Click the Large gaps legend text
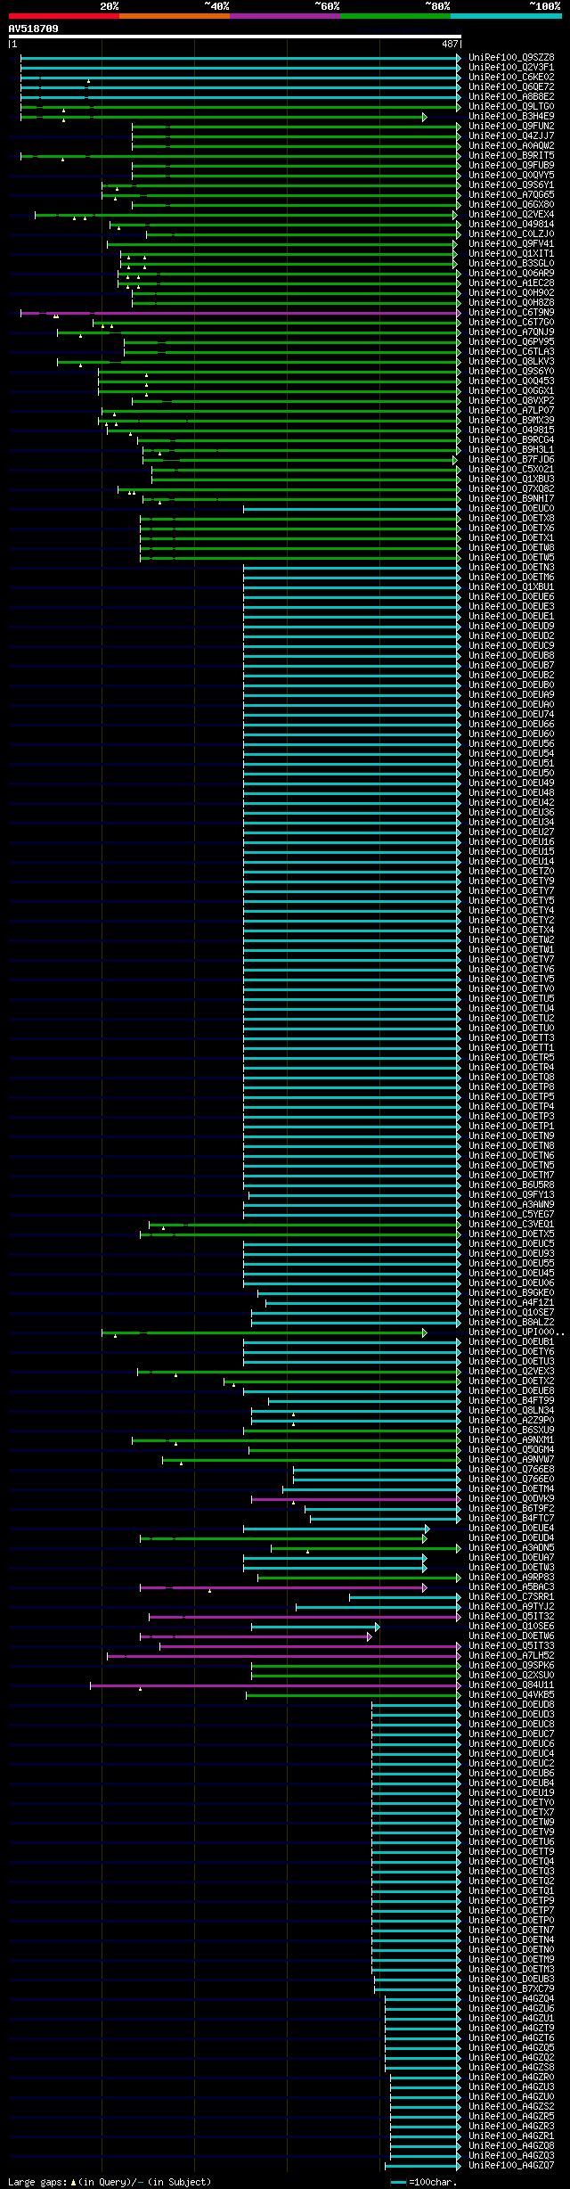Screen dimensions: 570x2189 point(110,2182)
